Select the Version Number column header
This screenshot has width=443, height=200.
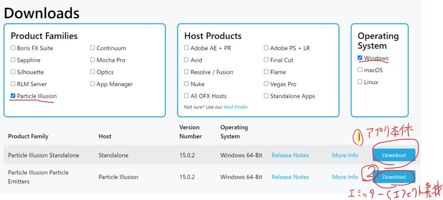coord(190,132)
